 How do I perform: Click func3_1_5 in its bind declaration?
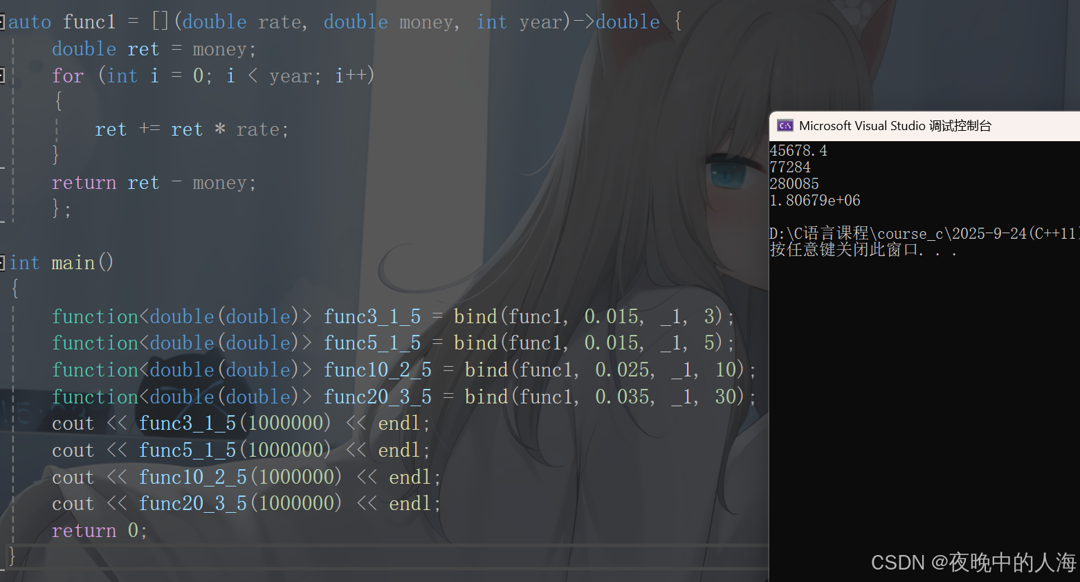[x=372, y=316]
